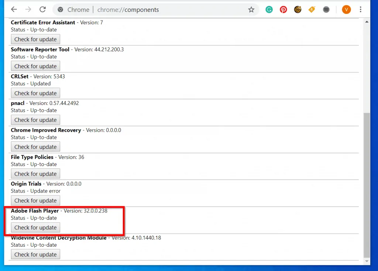
Task: Open the Chrome three-dot menu
Action: [361, 10]
